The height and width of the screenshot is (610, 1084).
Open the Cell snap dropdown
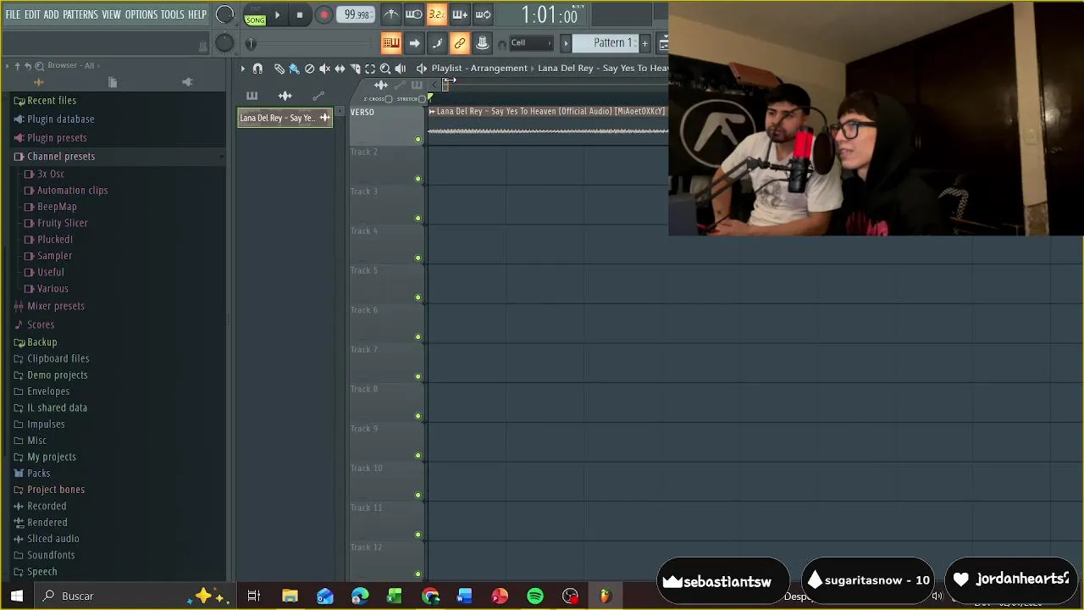tap(530, 43)
